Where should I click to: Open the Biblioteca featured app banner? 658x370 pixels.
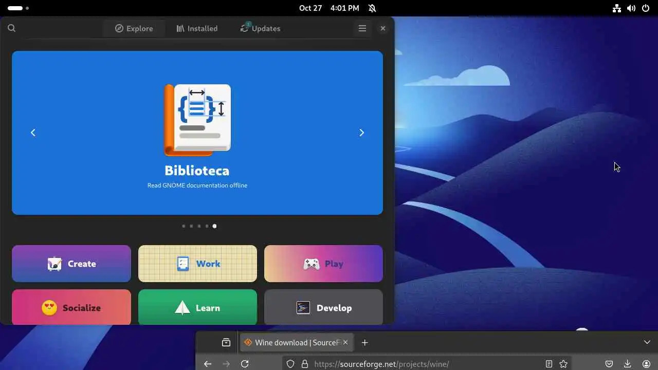coord(197,133)
